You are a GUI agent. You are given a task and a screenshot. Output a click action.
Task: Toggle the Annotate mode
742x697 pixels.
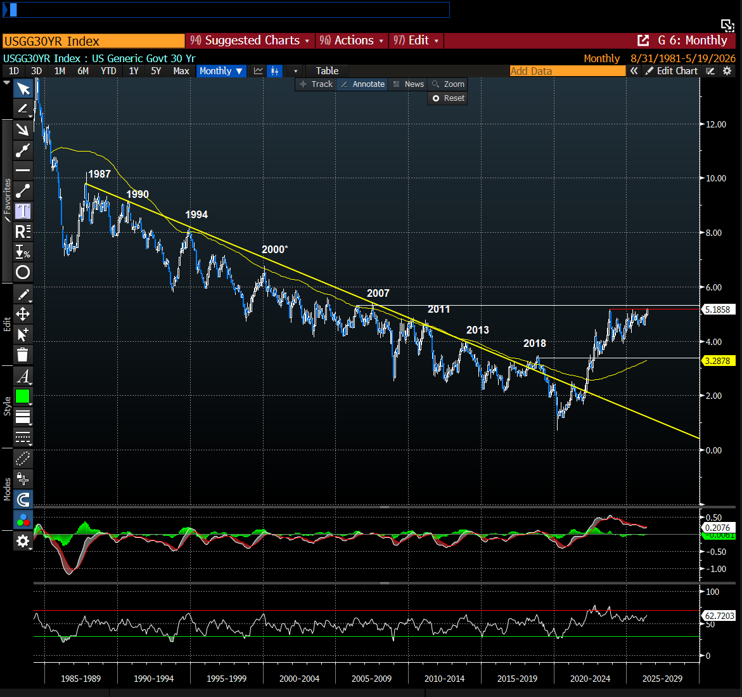click(363, 84)
